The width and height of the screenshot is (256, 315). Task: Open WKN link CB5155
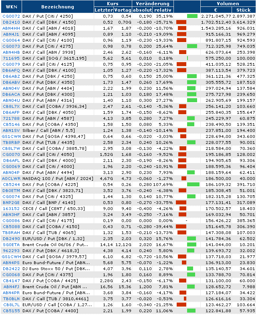coord(11,311)
